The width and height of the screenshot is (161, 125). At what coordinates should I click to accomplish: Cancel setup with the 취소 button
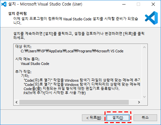[x=145, y=118]
